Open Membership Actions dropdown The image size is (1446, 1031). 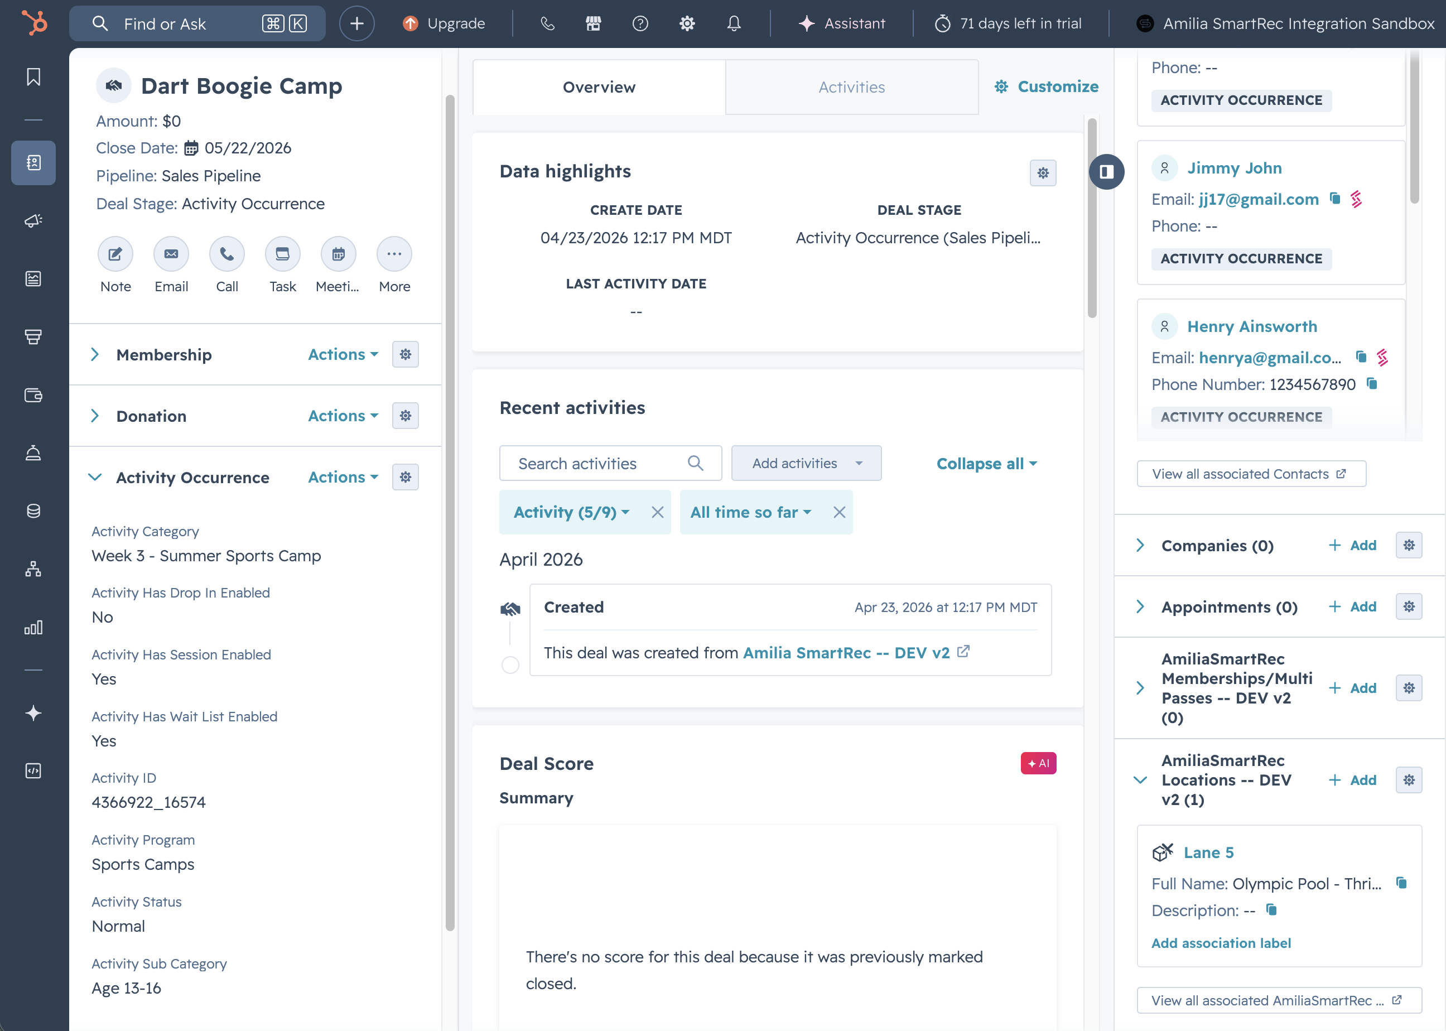[x=344, y=354]
